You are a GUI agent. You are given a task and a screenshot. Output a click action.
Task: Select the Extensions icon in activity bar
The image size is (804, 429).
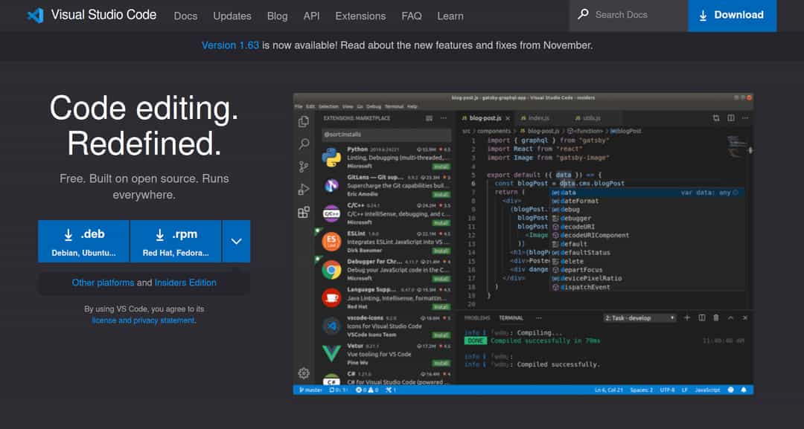pos(304,212)
